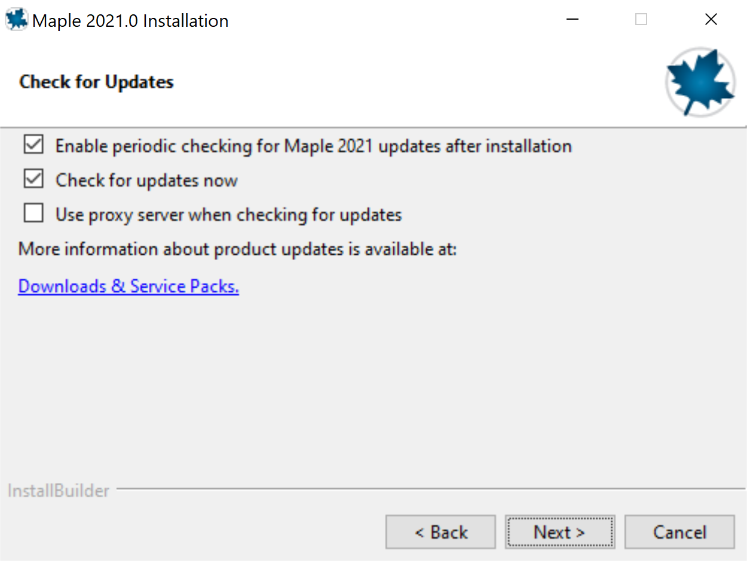This screenshot has height=561, width=747.
Task: Open the Downloads & Service Packs link
Action: click(128, 286)
